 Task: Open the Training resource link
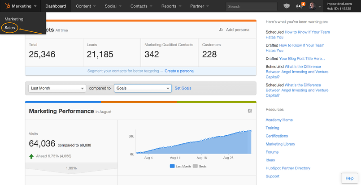click(272, 128)
